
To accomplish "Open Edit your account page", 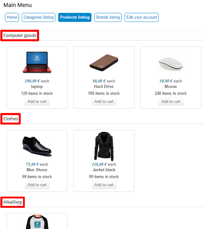I will pos(141,17).
